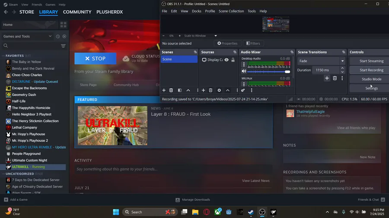The image size is (389, 218).
Task: Open Mic/Aux three-dot options
Action: (x=244, y=84)
